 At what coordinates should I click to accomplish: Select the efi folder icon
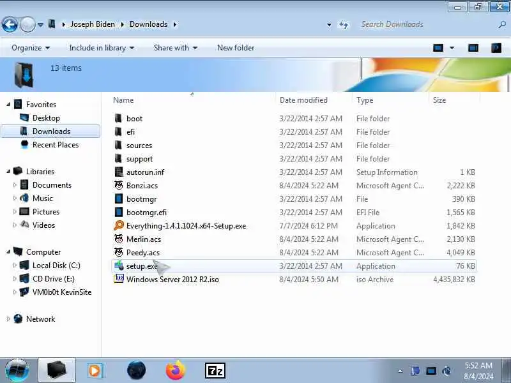point(119,131)
